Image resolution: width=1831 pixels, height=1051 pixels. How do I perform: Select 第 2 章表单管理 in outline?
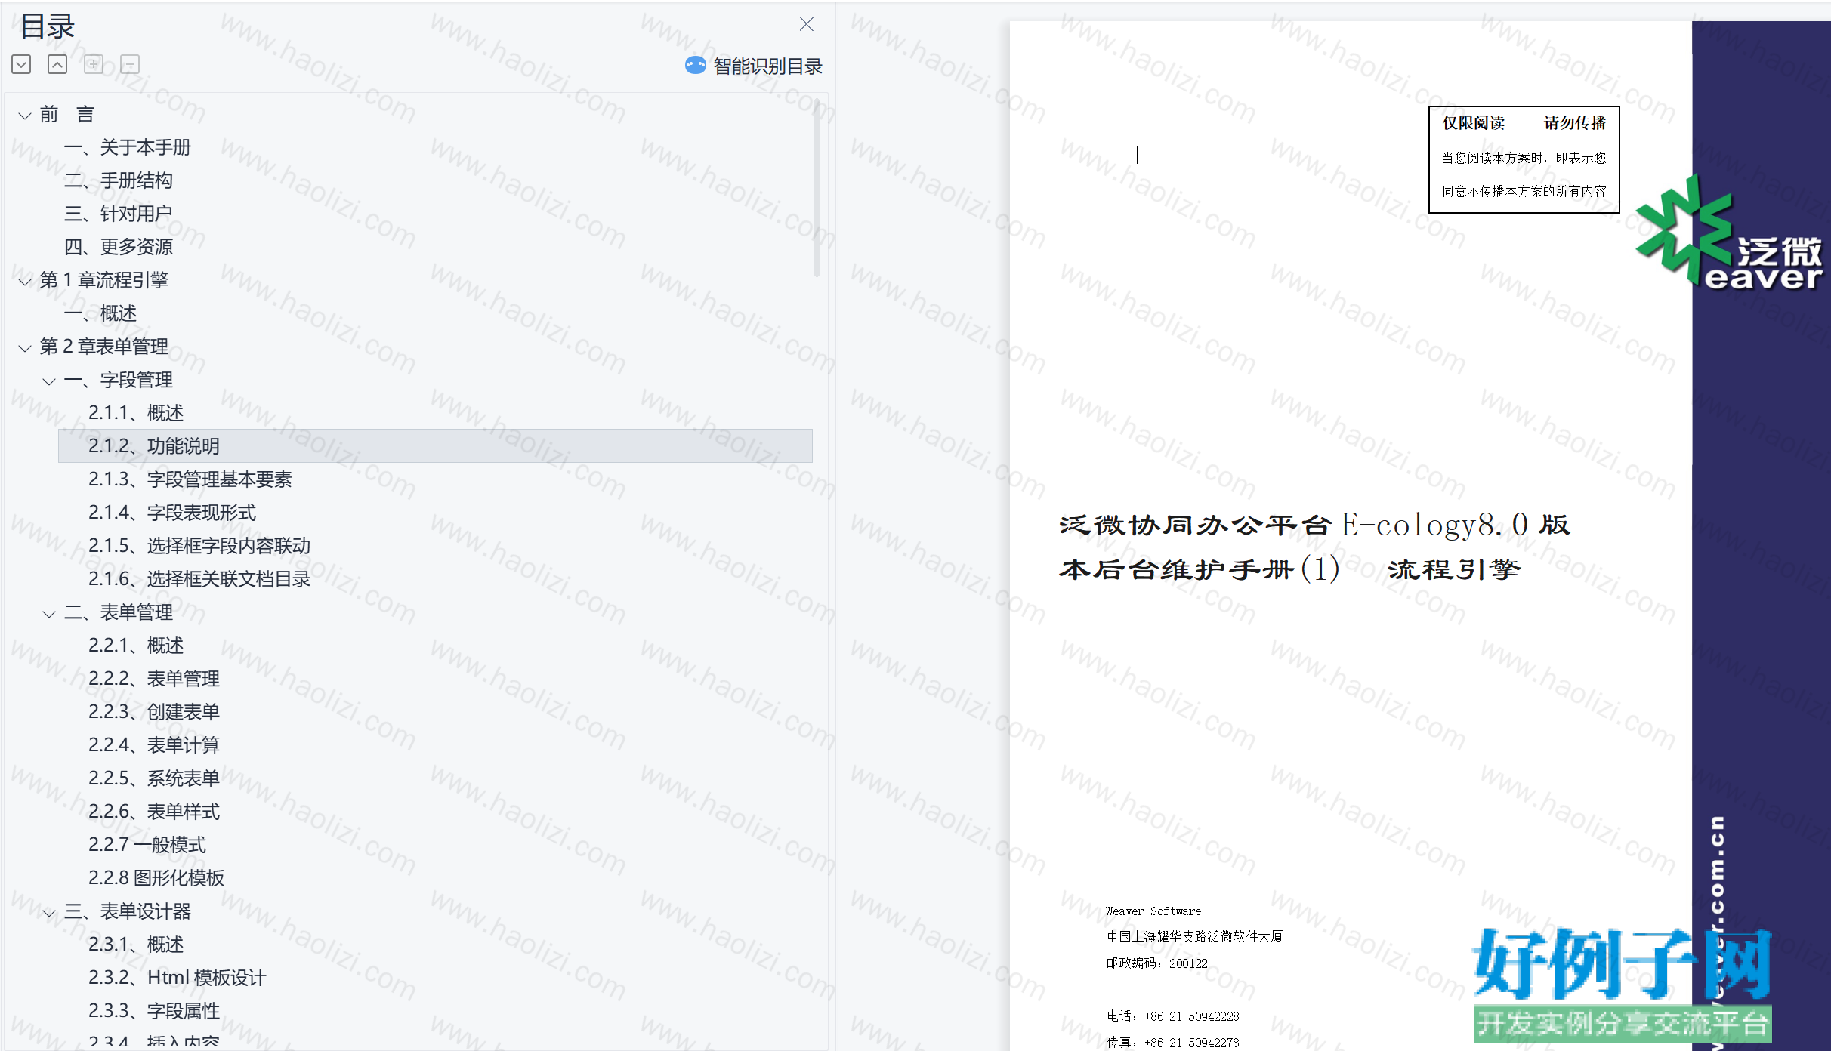(x=104, y=347)
